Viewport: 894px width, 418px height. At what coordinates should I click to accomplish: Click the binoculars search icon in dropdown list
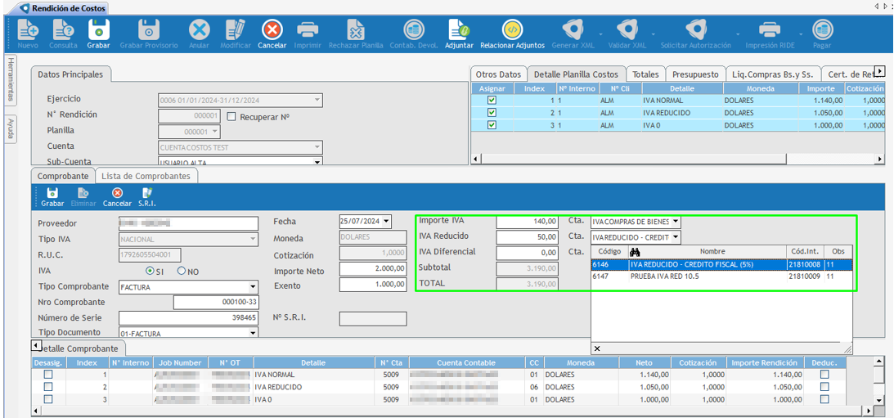coord(636,252)
